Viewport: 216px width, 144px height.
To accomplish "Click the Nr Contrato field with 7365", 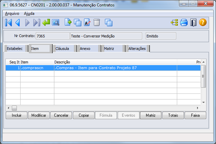I will [x=53, y=36].
